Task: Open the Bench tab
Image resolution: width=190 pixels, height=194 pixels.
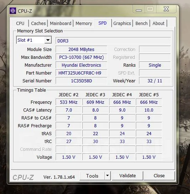Action: coord(142,23)
